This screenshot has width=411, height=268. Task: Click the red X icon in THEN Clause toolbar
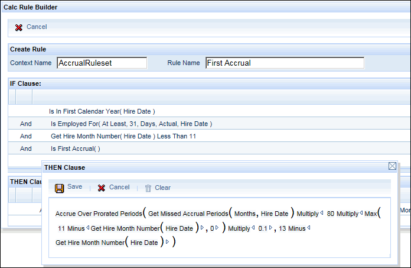tap(102, 188)
